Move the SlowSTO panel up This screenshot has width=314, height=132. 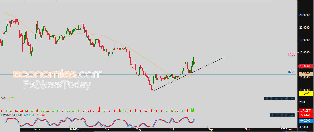click(282, 115)
